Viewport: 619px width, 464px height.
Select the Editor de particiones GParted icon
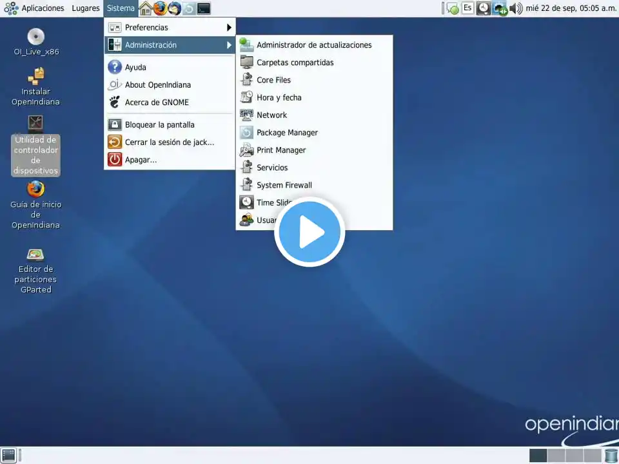click(x=35, y=270)
